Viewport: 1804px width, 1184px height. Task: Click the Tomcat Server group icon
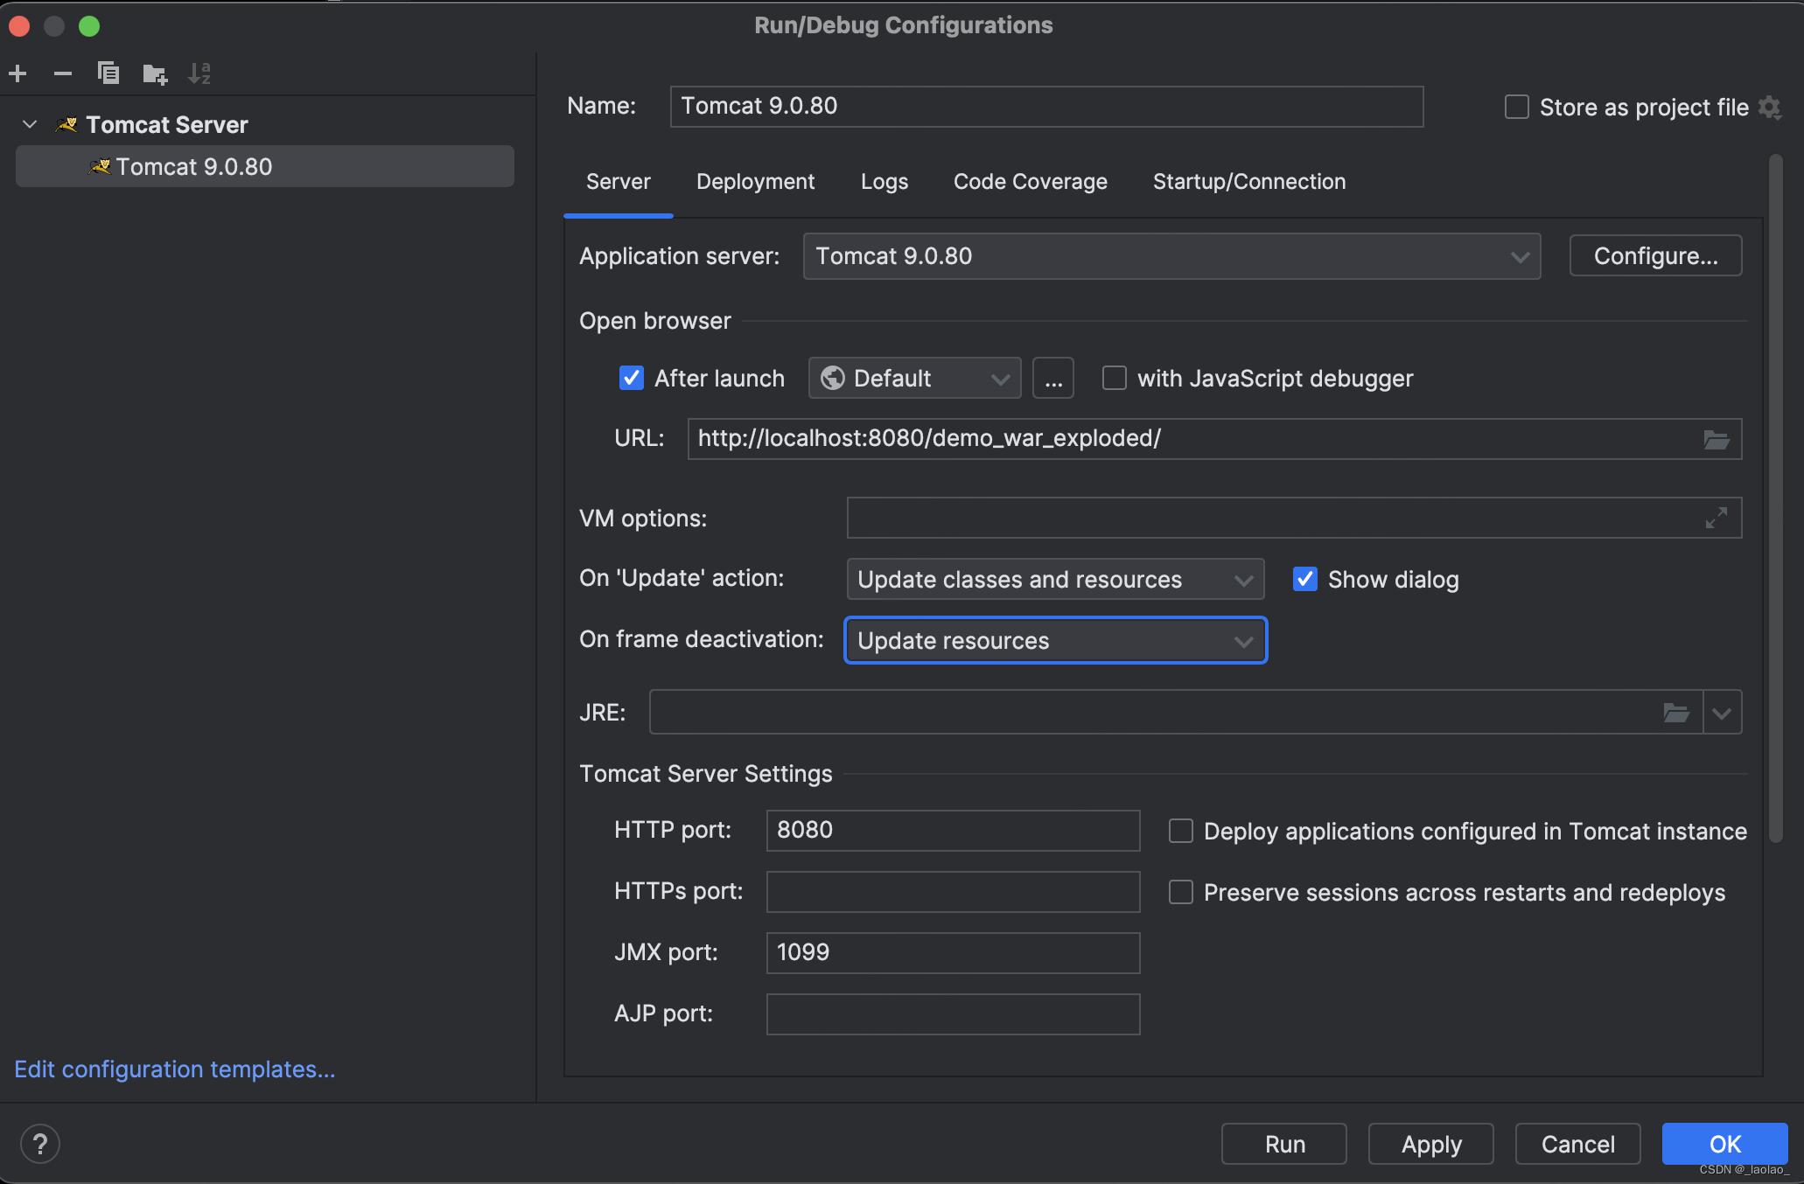point(66,124)
